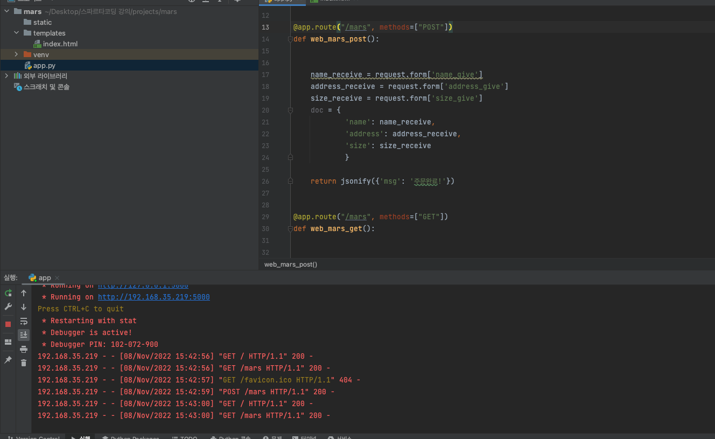The width and height of the screenshot is (715, 439).
Task: Click the restore layout icon in Run panel
Action: [8, 342]
